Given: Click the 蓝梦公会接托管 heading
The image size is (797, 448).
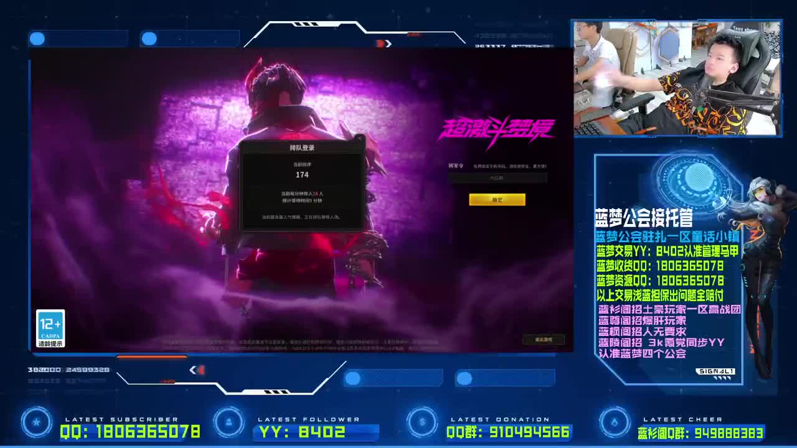Looking at the screenshot, I should 644,218.
